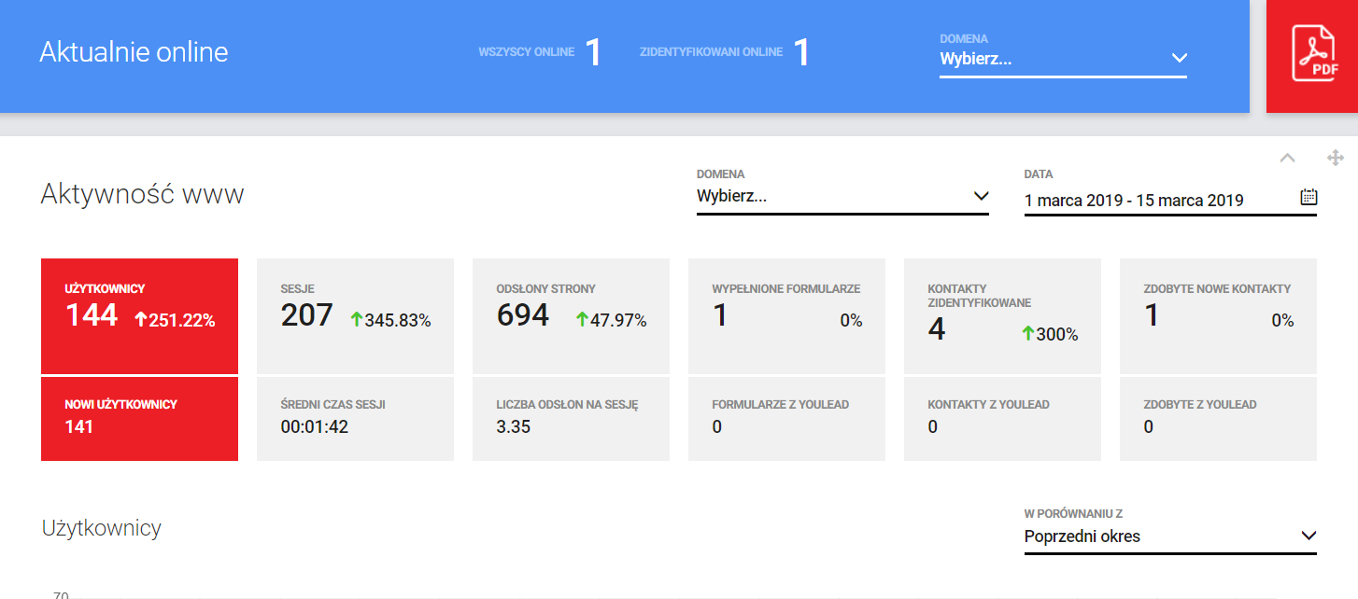
Task: Expand the Domena dropdown in blue header
Action: (1063, 59)
